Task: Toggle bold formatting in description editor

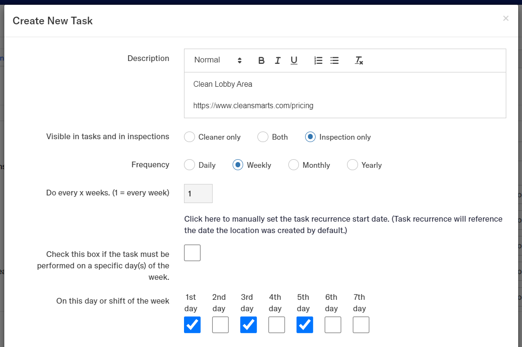Action: click(x=261, y=61)
